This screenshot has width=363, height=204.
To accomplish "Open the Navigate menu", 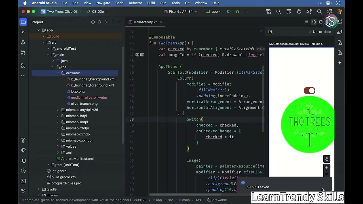I will coord(103,3).
